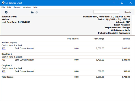Open the gear operations menu
The image size is (135, 101).
[7, 12]
